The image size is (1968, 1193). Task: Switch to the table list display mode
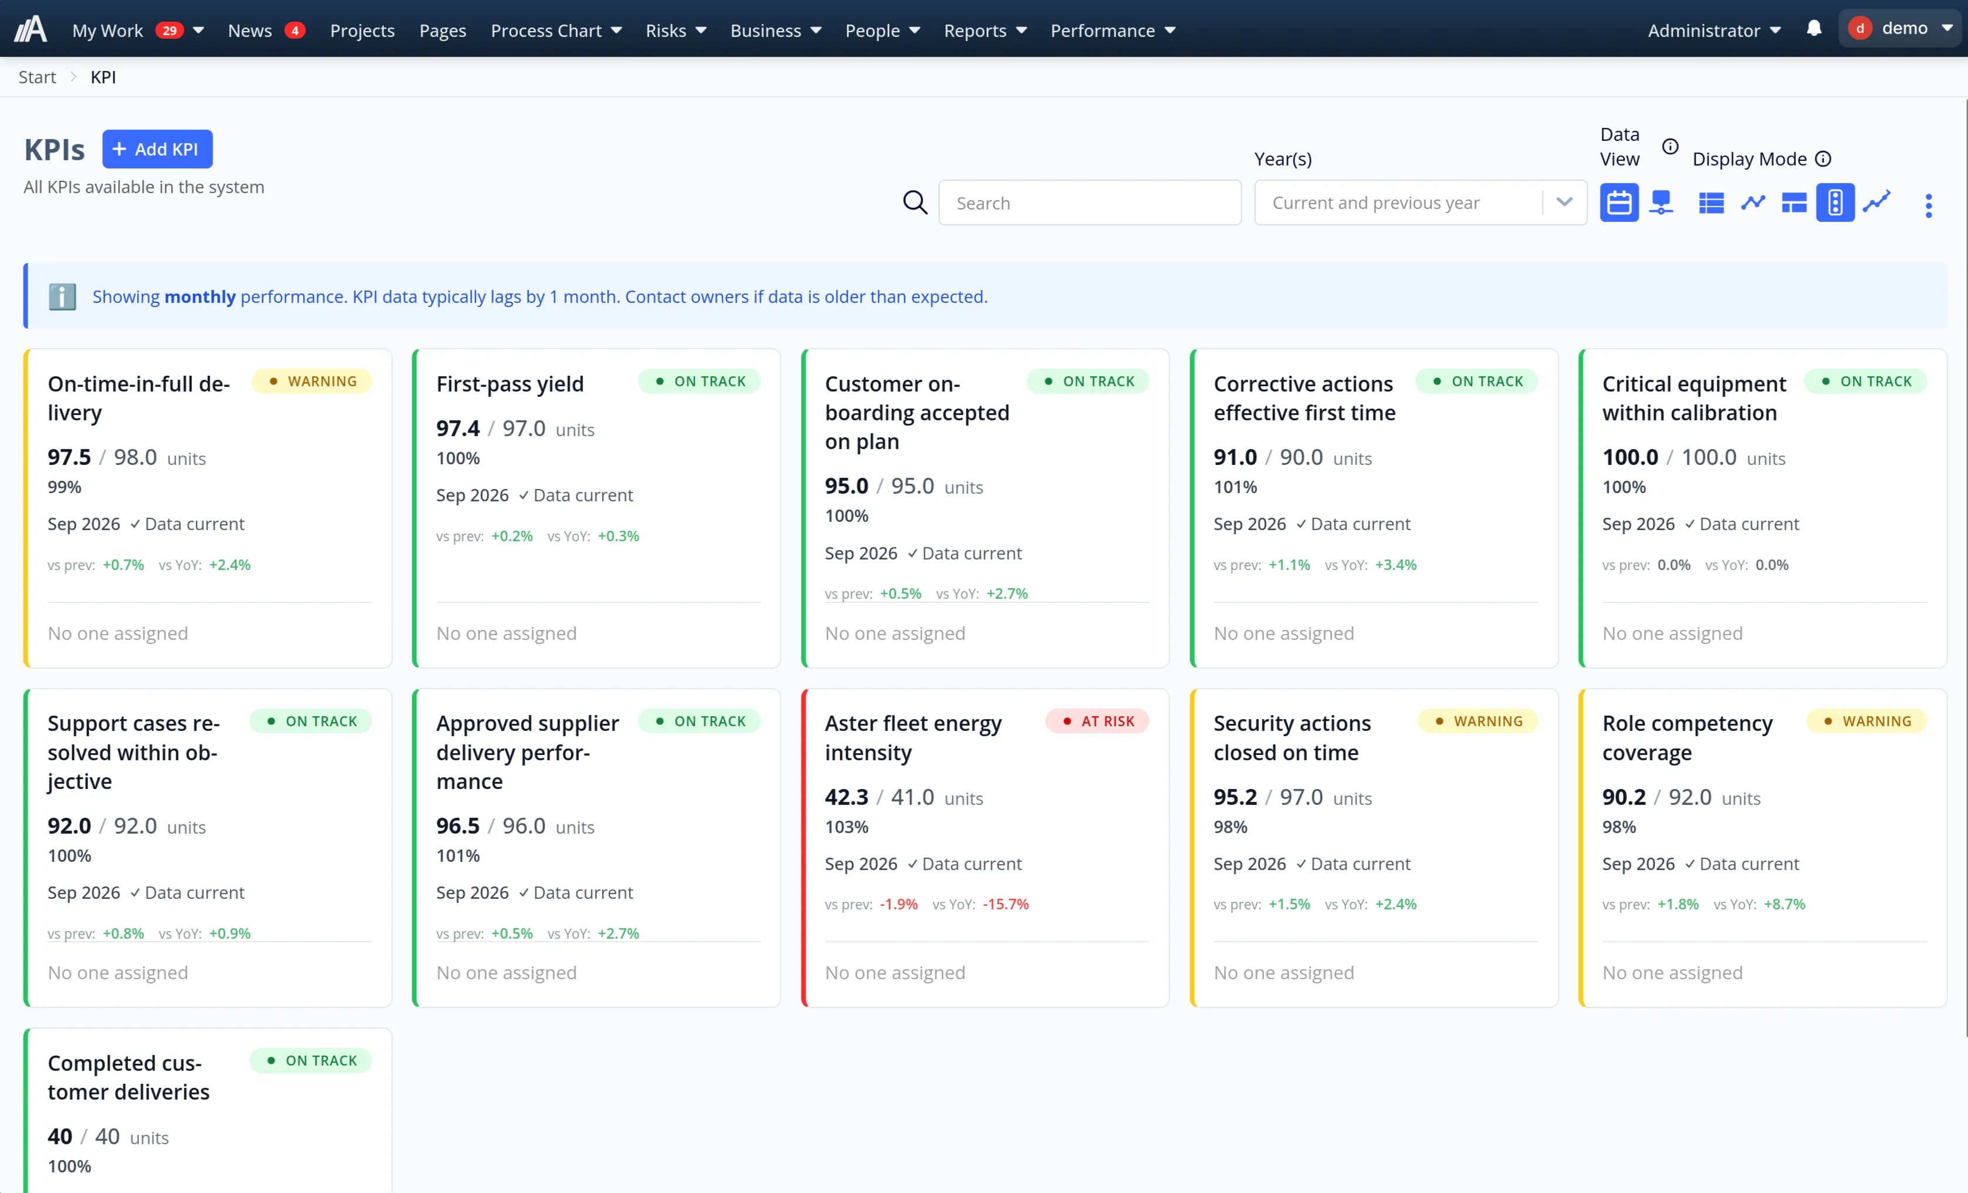1711,203
